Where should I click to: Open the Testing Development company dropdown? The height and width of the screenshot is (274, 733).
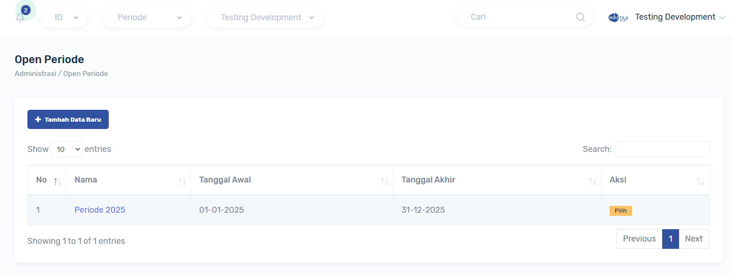pos(265,17)
